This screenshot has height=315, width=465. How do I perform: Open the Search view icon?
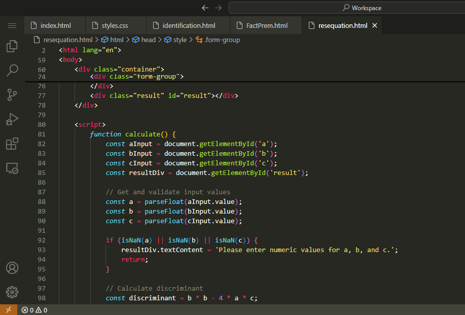(x=12, y=70)
